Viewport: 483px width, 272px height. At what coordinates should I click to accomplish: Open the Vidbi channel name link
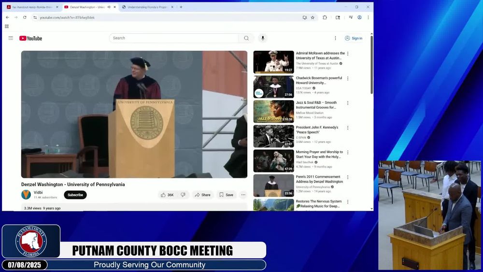[38, 192]
